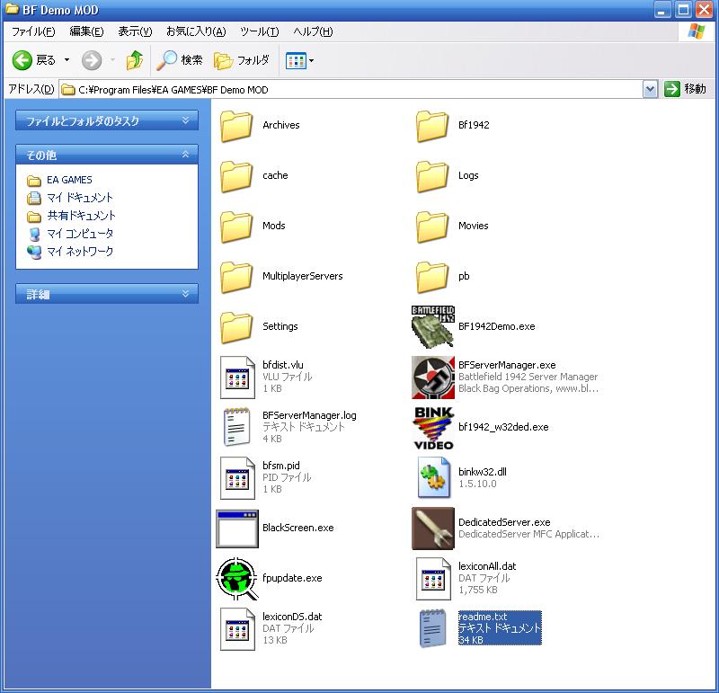Open マイ コンピュータ link
Image resolution: width=719 pixels, height=693 pixels.
80,234
